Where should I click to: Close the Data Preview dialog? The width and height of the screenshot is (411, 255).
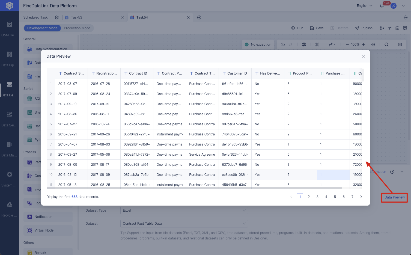pyautogui.click(x=364, y=56)
